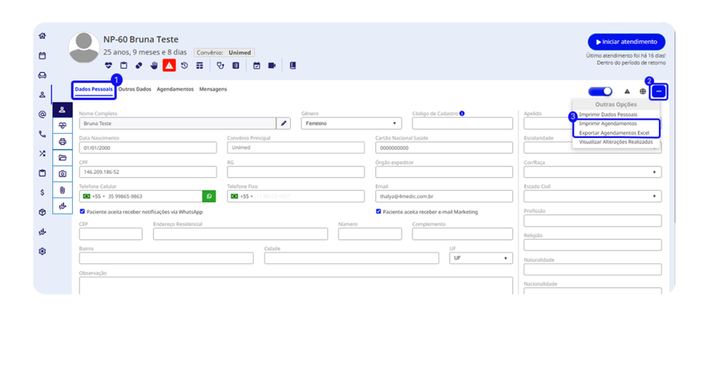The height and width of the screenshot is (373, 711).
Task: Click the globe icon near the toggle
Action: (643, 92)
